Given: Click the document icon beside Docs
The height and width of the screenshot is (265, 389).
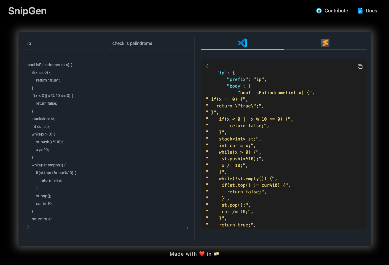Looking at the screenshot, I should 360,11.
